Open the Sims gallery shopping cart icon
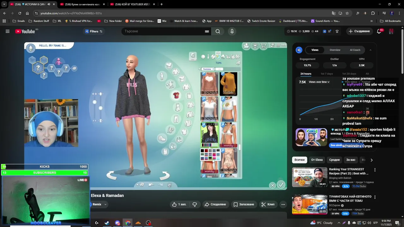404x227 pixels. point(263,46)
